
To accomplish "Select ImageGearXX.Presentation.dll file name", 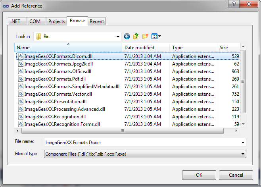I will pos(56,102).
